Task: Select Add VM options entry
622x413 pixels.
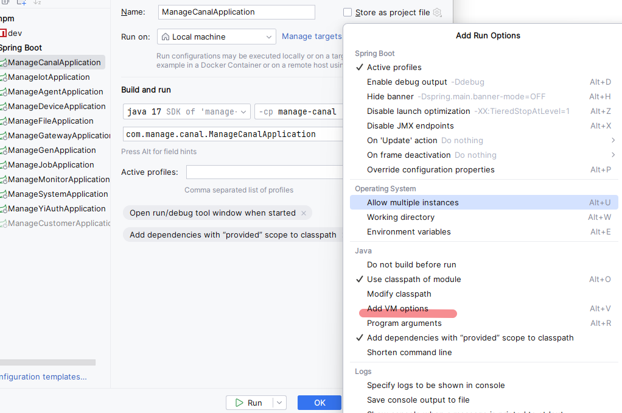Action: point(484,309)
